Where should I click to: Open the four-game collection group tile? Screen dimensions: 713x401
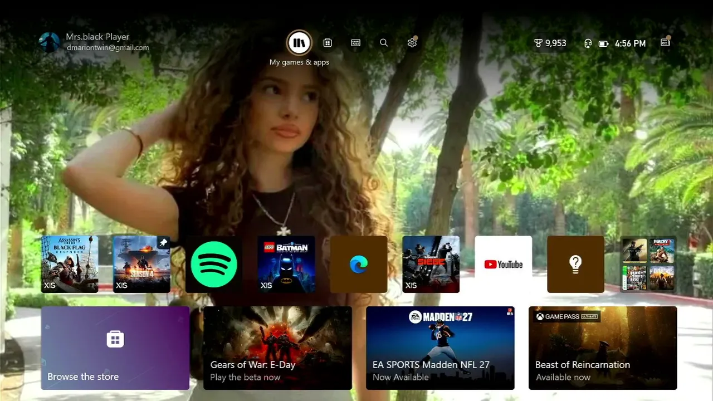648,264
